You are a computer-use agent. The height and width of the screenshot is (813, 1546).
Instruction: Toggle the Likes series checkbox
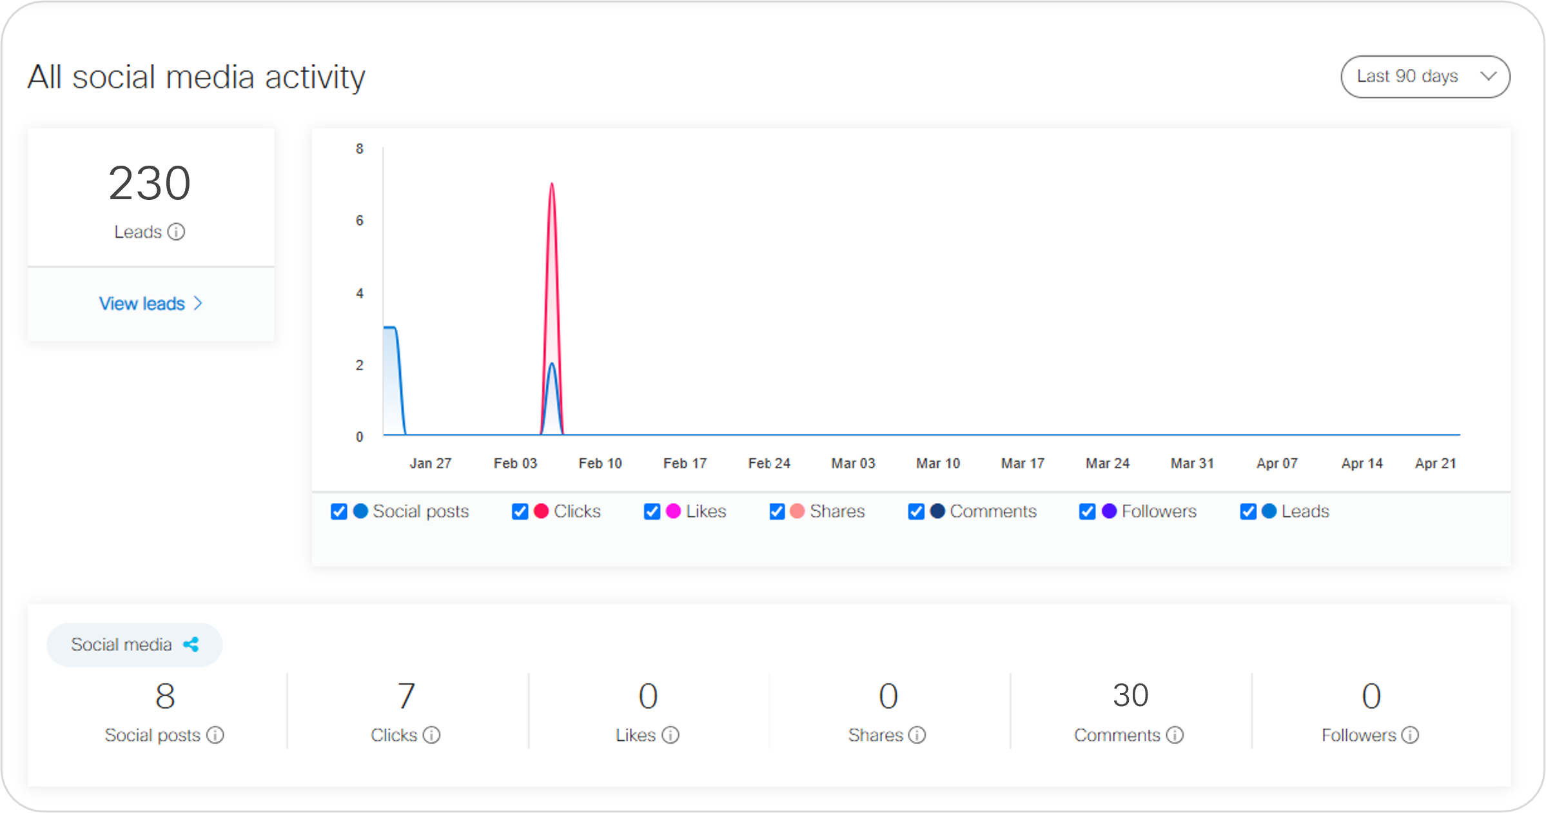[x=652, y=512]
